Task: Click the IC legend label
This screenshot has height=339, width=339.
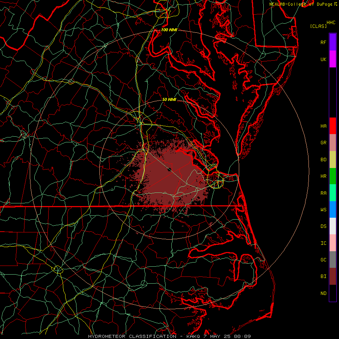Action: (x=323, y=243)
